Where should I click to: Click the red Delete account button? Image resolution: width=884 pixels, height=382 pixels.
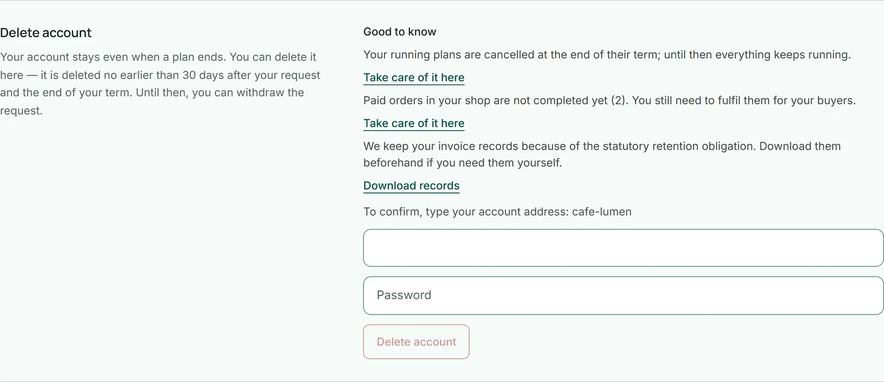(x=417, y=342)
